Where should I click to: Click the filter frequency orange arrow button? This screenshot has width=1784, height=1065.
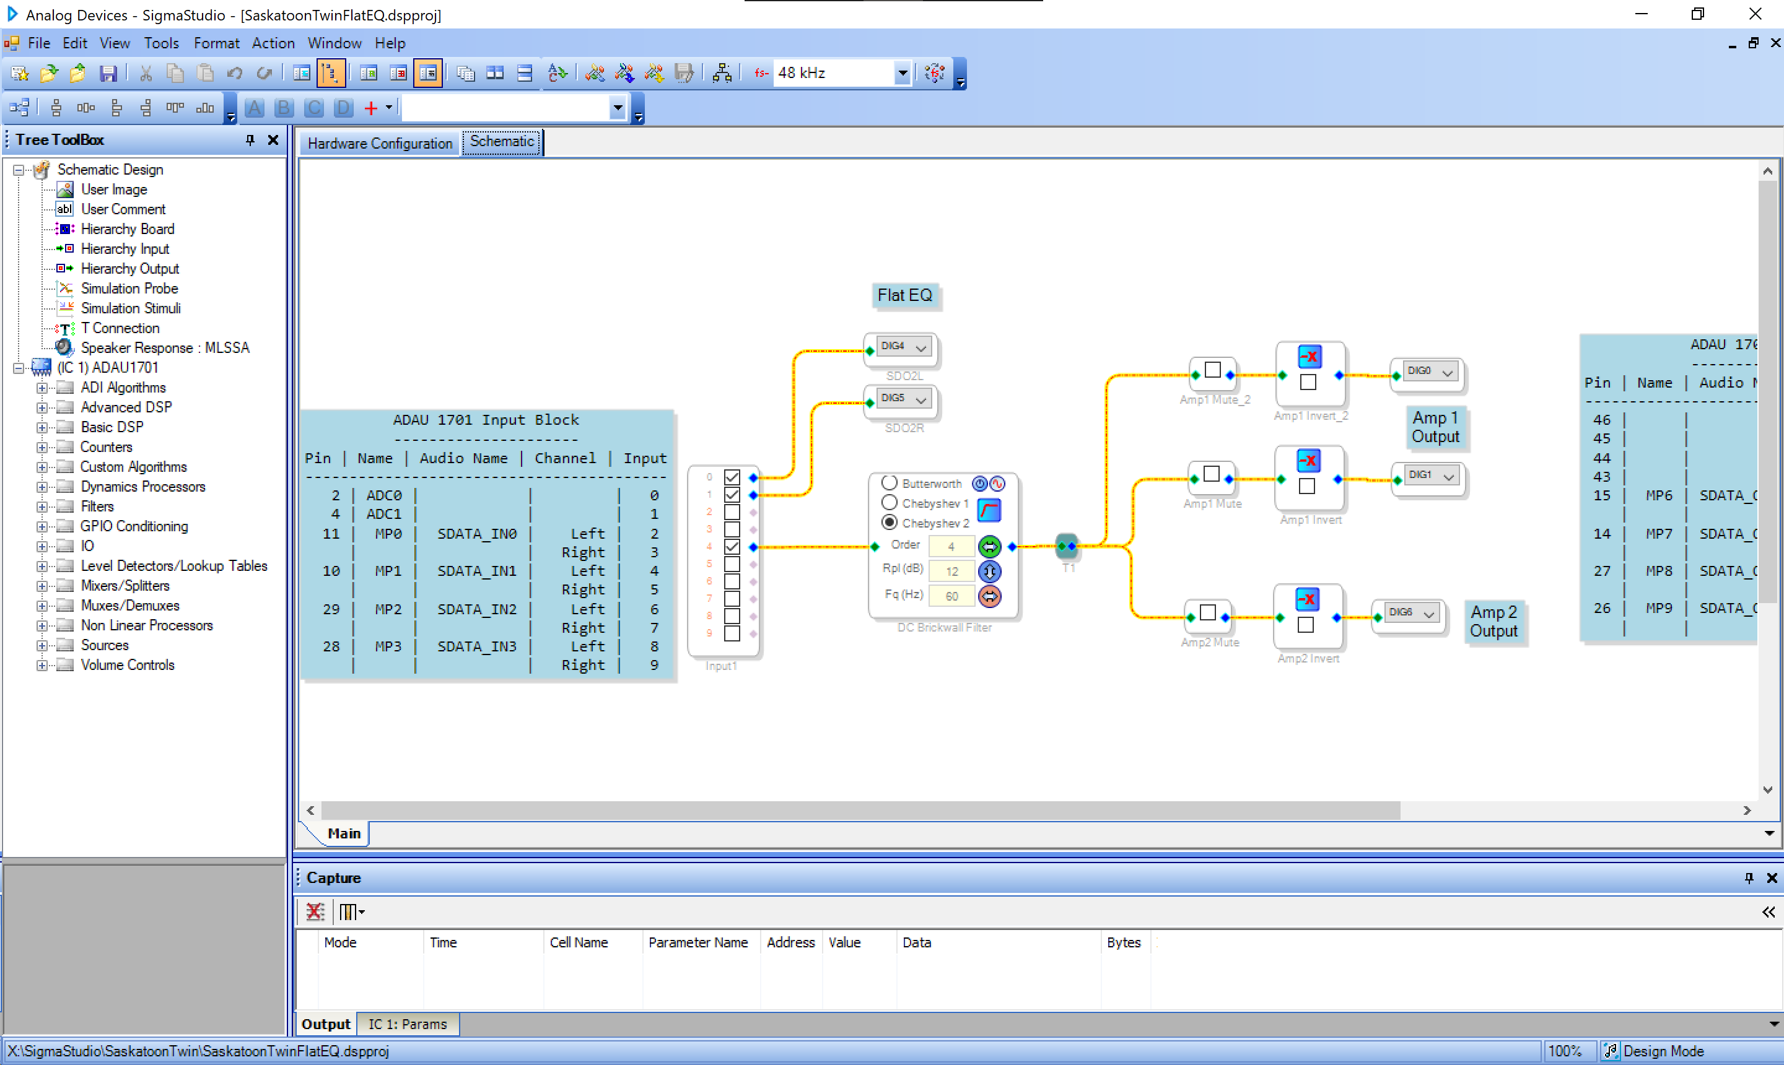(989, 596)
